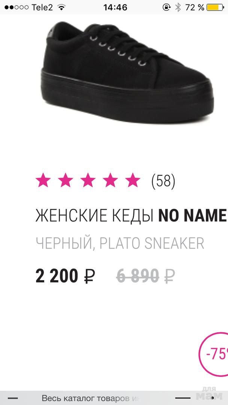228x405 pixels.
Task: Select the fifth pink rating star
Action: click(x=133, y=180)
